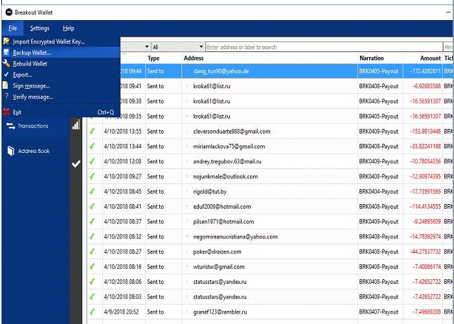
Task: Click the signal bars network status icon
Action: coord(76,125)
